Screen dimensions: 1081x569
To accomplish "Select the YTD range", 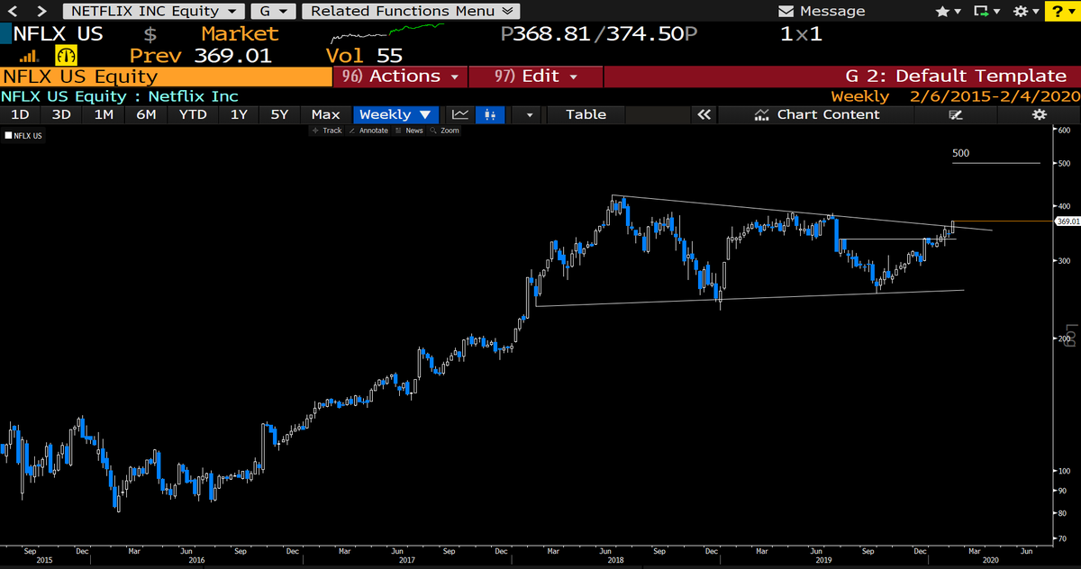I will 193,114.
